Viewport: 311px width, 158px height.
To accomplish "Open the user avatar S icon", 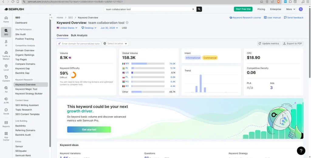I will pyautogui.click(x=301, y=9).
